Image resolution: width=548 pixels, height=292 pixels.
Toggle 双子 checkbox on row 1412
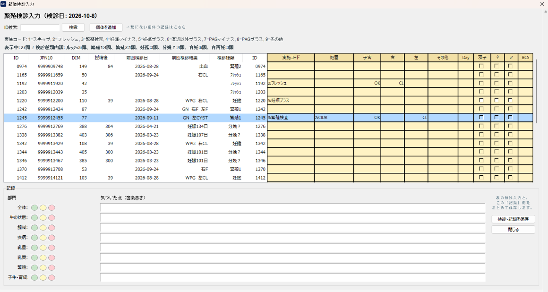[x=481, y=177]
